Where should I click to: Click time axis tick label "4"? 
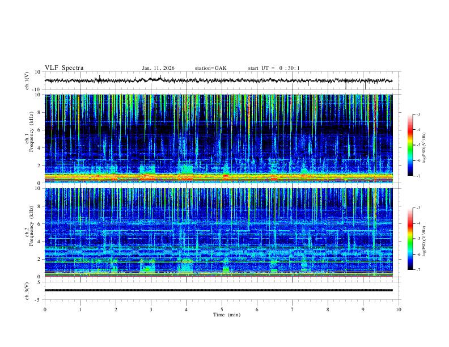click(187, 310)
